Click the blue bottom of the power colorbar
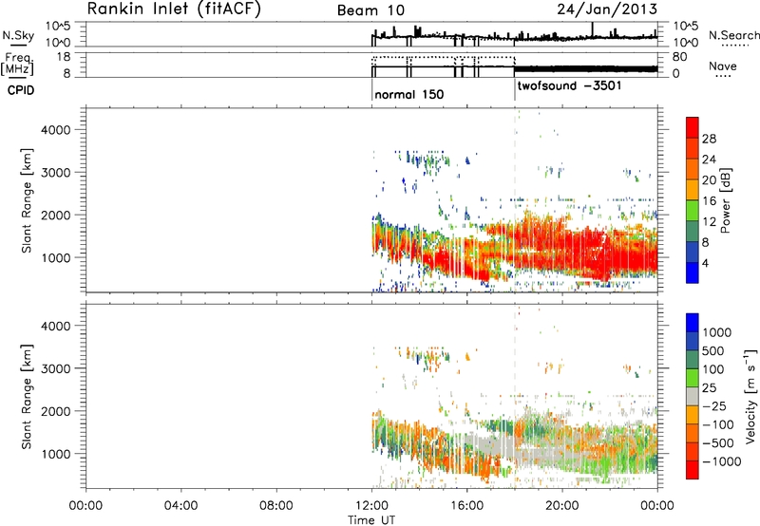The image size is (760, 526). point(693,272)
